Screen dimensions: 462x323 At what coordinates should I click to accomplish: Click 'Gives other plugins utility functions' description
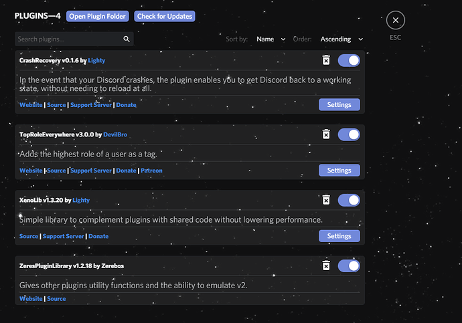click(x=133, y=286)
